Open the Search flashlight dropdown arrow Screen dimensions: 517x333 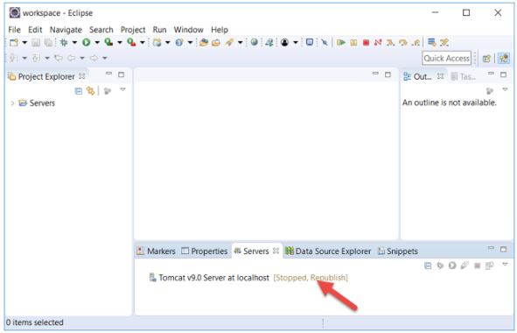click(x=240, y=43)
